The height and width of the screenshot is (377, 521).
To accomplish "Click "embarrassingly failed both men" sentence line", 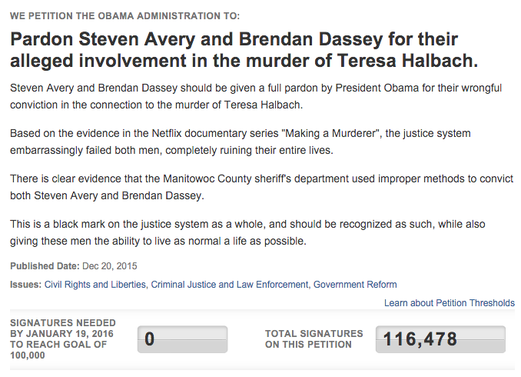I will [171, 150].
